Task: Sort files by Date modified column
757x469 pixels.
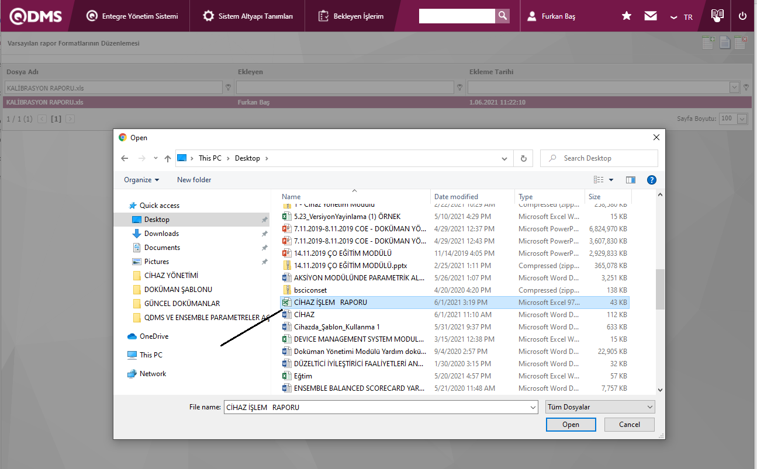Action: (x=456, y=197)
